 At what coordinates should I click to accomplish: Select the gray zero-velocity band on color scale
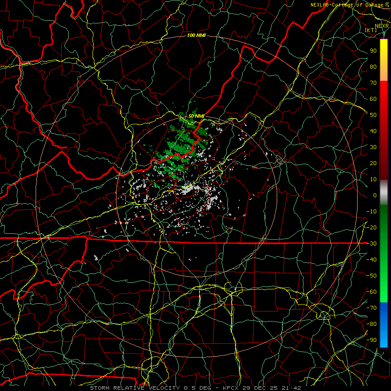(x=384, y=192)
